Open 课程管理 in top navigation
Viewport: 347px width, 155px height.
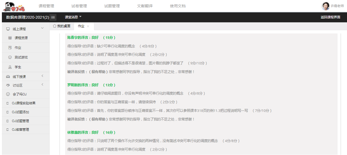pyautogui.click(x=46, y=6)
